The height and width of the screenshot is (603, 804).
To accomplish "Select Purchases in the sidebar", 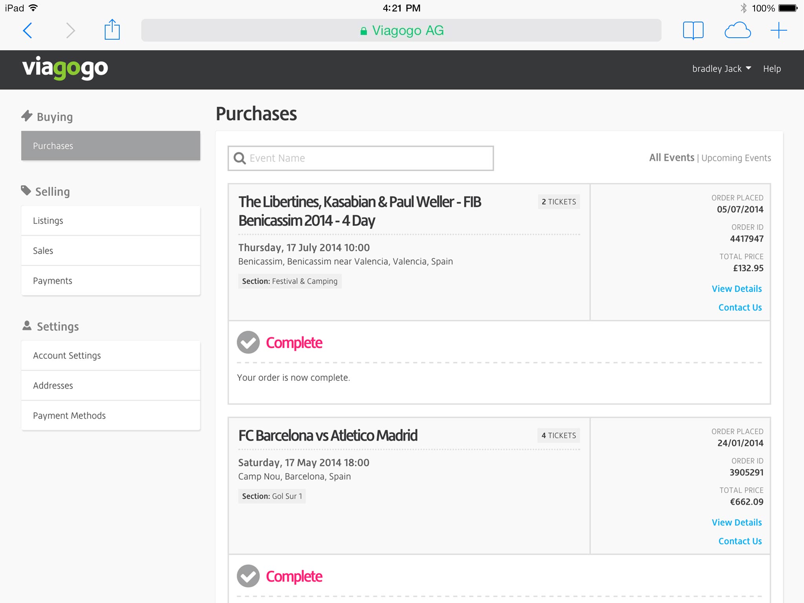I will 111,146.
